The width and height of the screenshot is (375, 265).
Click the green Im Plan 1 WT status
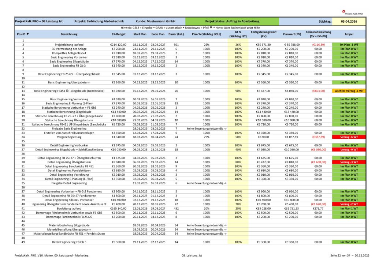(x=349, y=208)
